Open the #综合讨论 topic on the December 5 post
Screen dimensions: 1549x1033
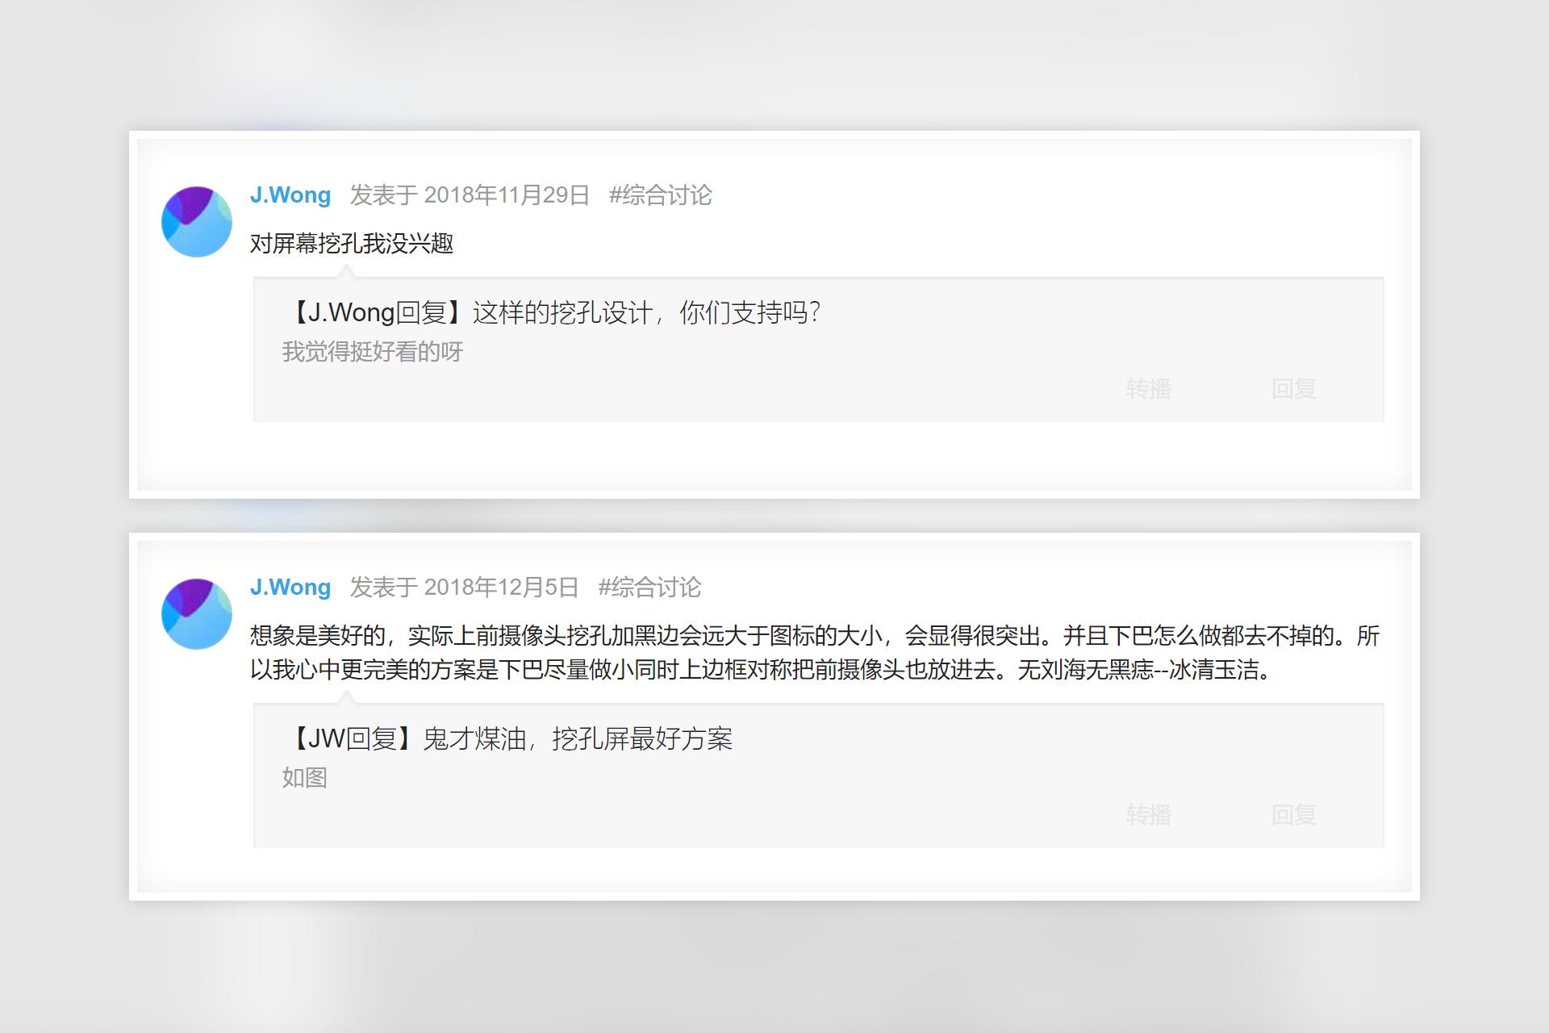point(649,589)
